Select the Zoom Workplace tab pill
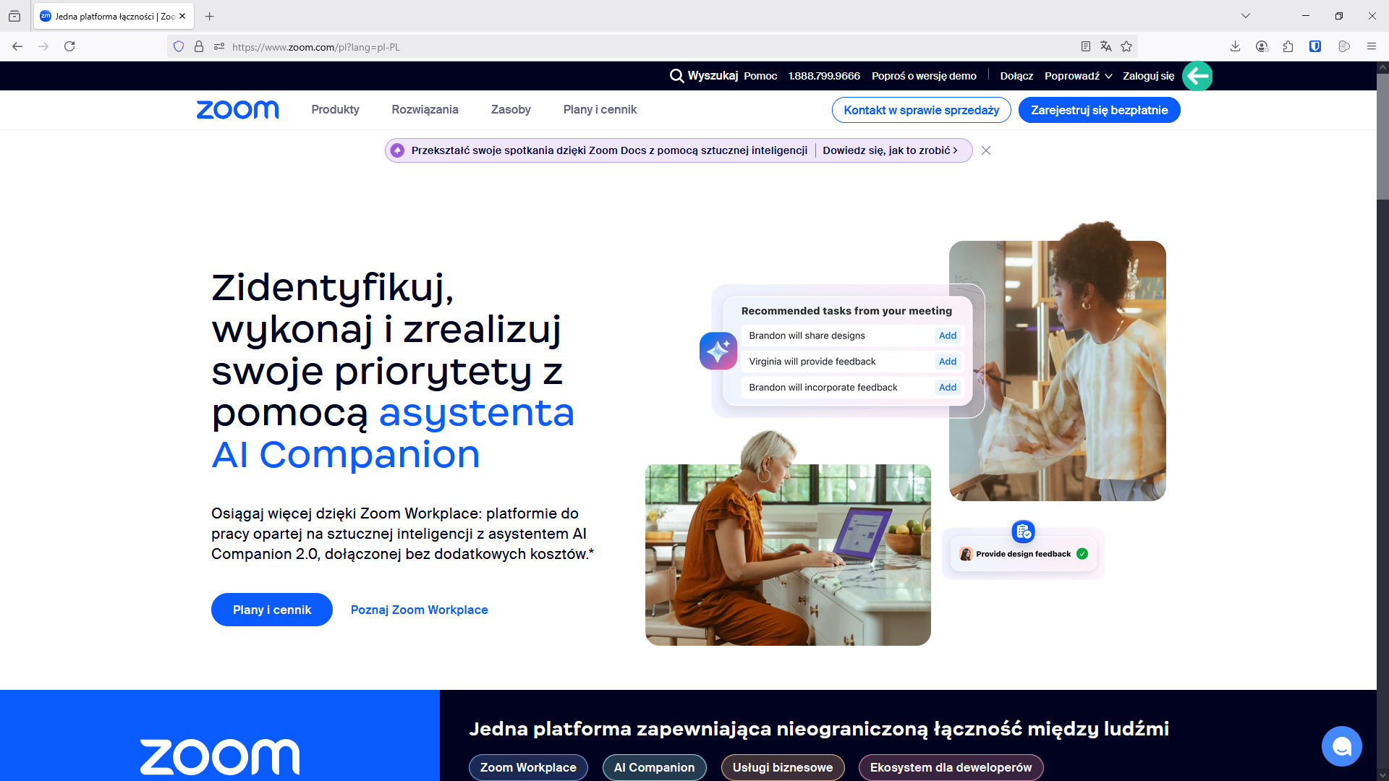The image size is (1389, 781). pos(528,767)
